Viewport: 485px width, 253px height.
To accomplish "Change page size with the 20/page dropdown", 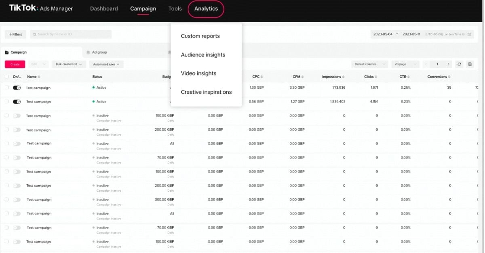I will pos(405,64).
